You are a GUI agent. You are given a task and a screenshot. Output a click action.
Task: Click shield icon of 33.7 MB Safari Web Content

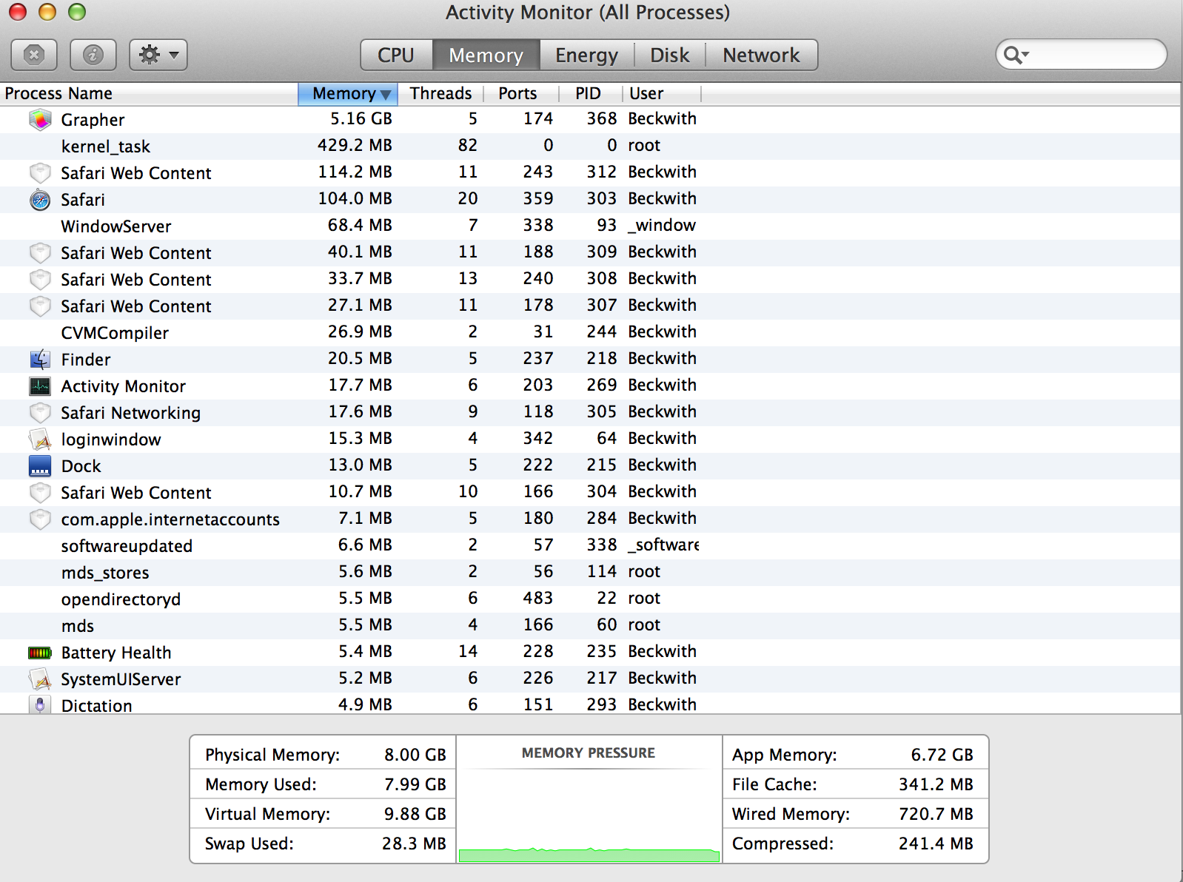coord(40,280)
